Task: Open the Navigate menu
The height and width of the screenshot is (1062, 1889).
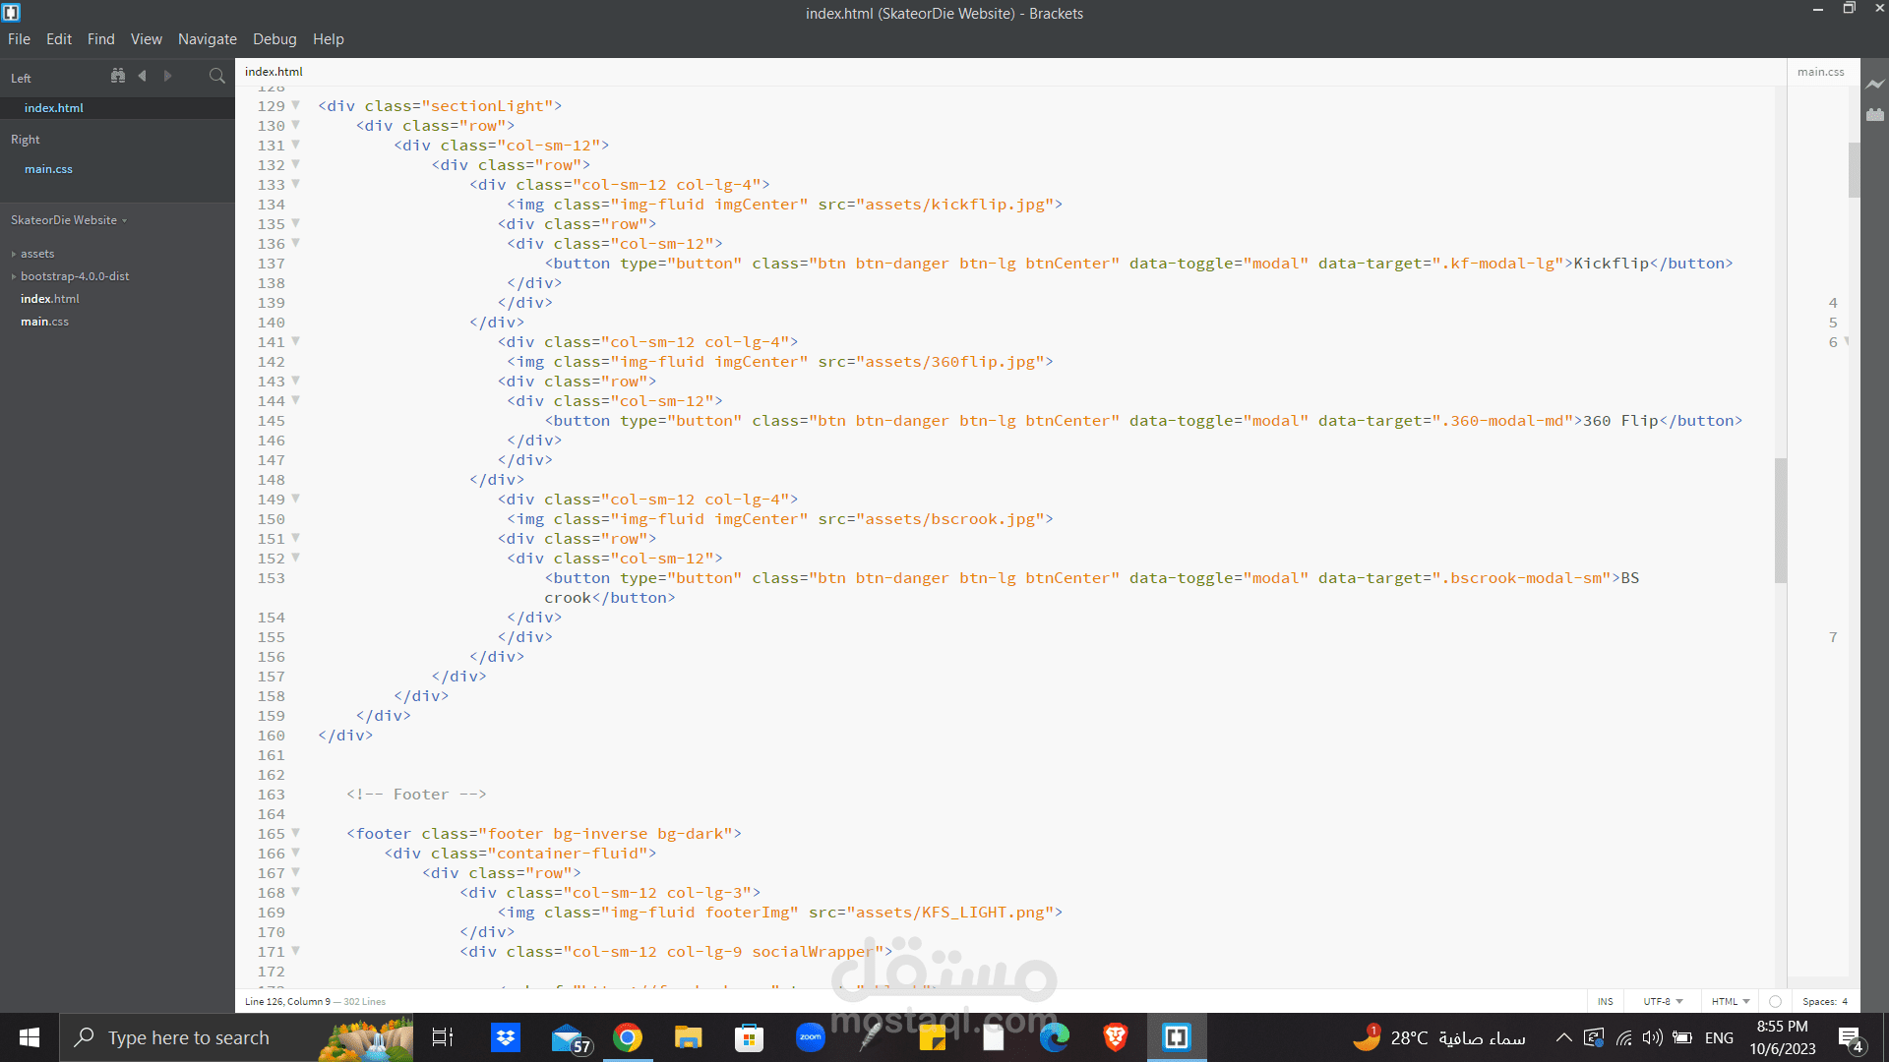Action: [207, 39]
